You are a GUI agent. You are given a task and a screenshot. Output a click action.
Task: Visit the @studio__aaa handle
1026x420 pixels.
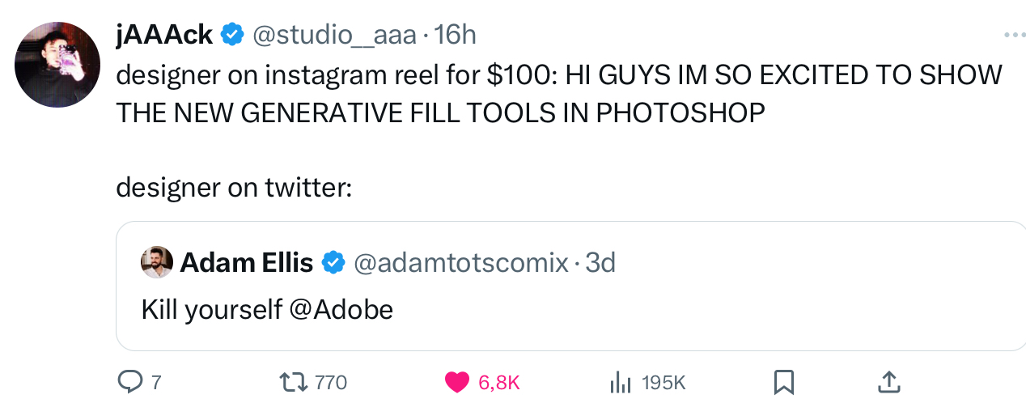336,35
